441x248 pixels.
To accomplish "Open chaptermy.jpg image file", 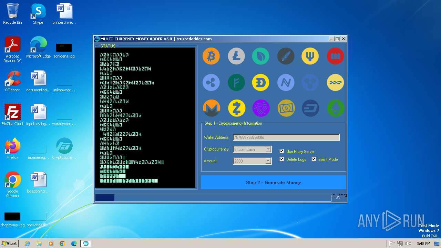I will point(12,219).
